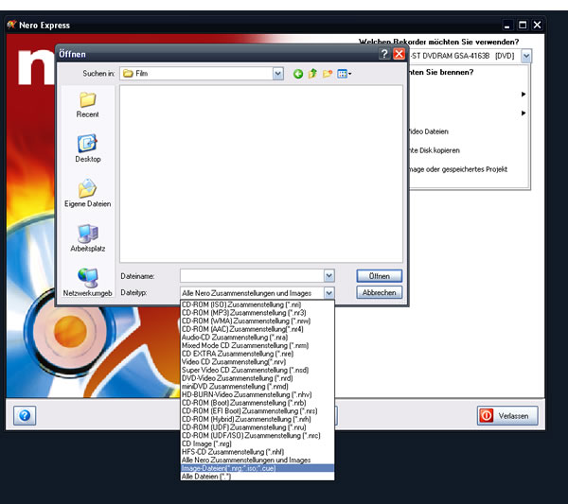Click the Dateiname input field
This screenshot has width=568, height=504.
[x=252, y=276]
